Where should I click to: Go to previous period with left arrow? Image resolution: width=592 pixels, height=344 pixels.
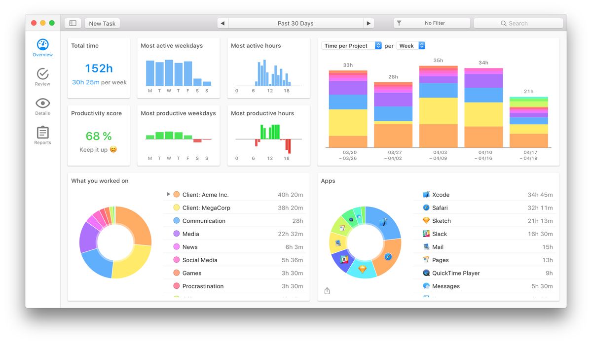[222, 23]
